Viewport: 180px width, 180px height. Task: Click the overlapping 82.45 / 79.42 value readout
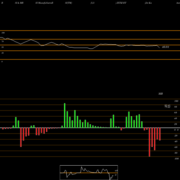click(167, 106)
